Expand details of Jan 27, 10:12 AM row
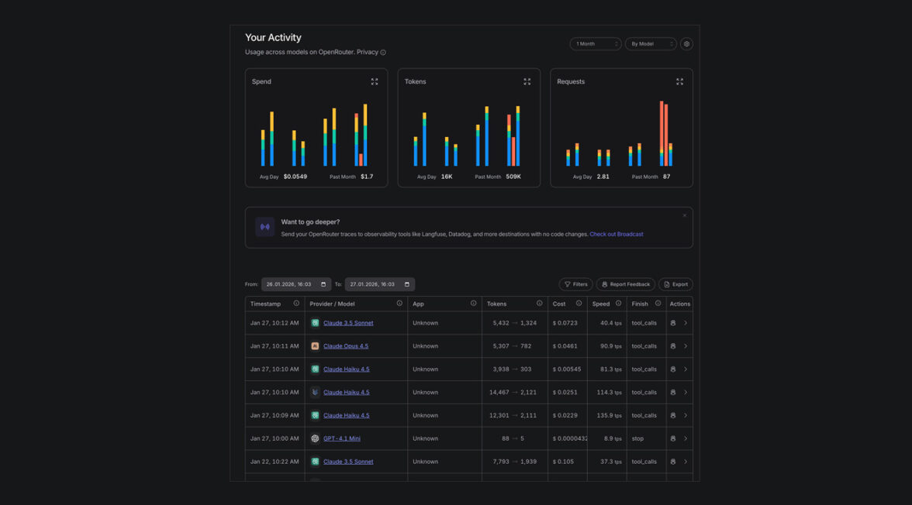 coord(686,323)
